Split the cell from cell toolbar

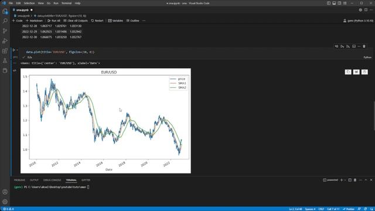(x=354, y=46)
